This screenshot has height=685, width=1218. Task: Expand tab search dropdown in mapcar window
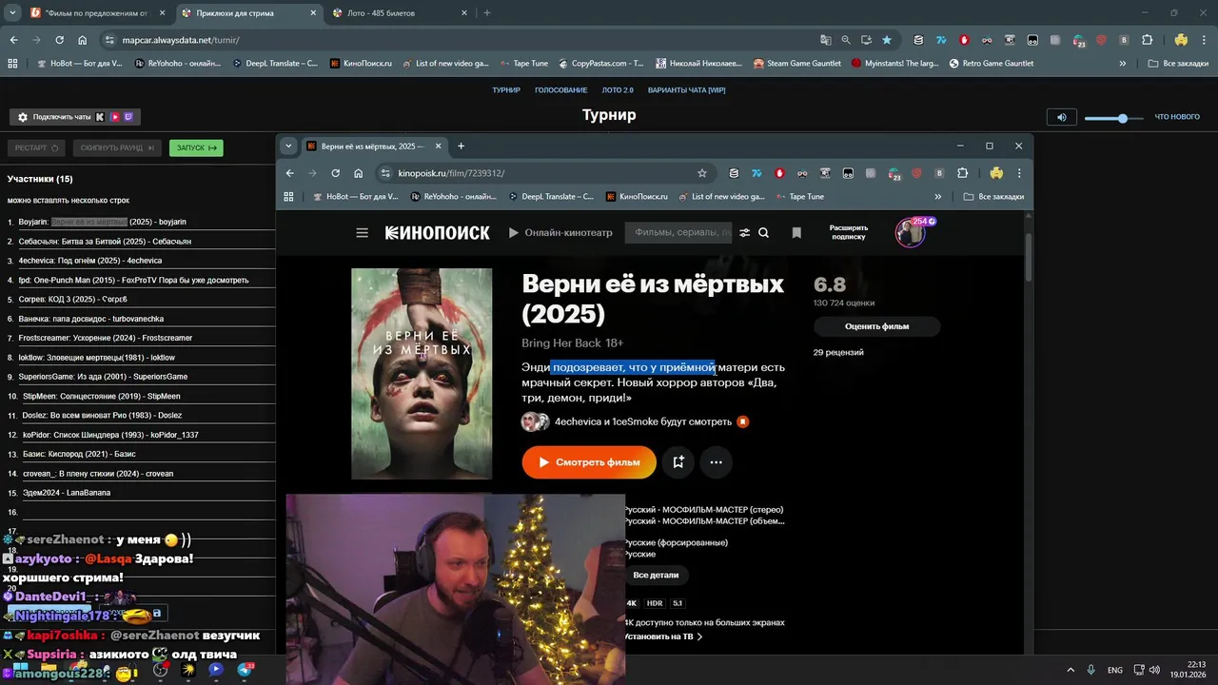point(12,13)
